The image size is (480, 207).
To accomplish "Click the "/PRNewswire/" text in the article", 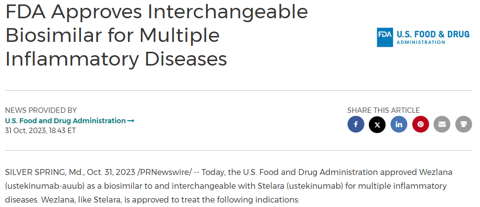I will tap(165, 172).
